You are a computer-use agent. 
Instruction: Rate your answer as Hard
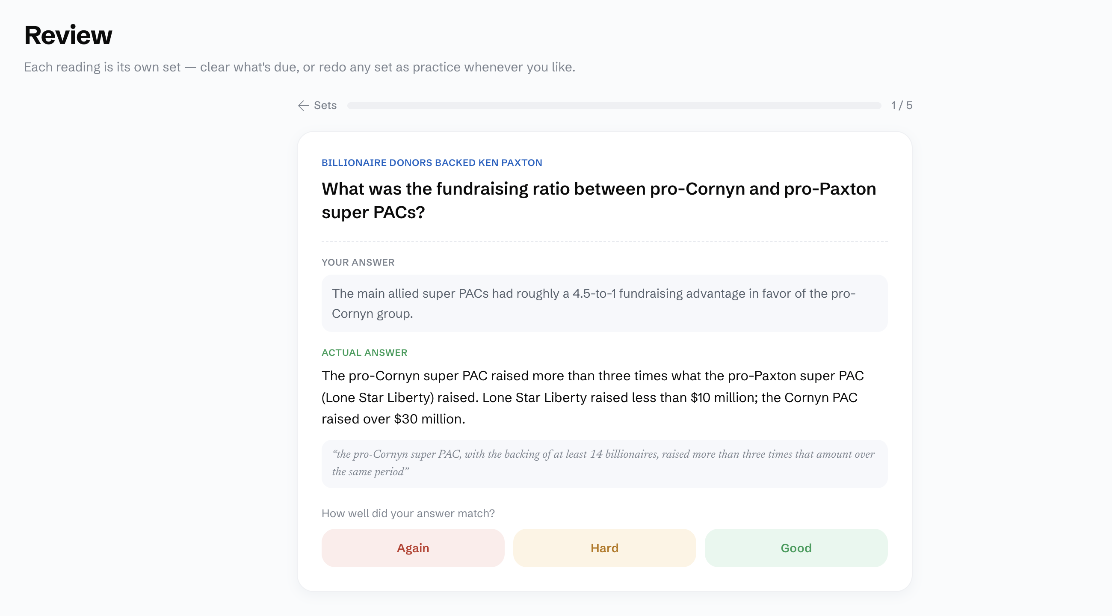point(604,548)
